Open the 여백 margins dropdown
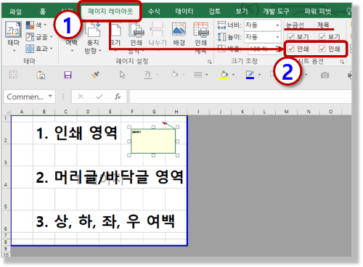The image size is (363, 267). pos(72,46)
